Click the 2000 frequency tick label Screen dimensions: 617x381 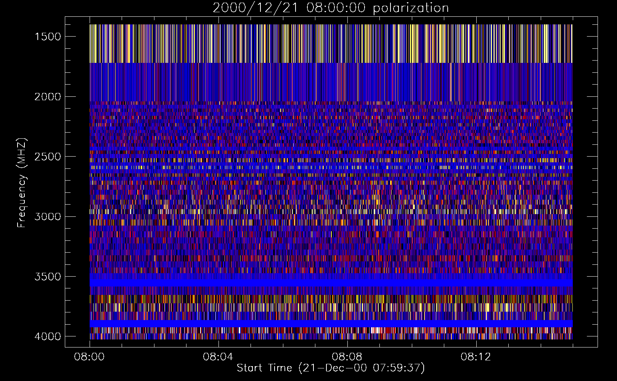click(48, 97)
